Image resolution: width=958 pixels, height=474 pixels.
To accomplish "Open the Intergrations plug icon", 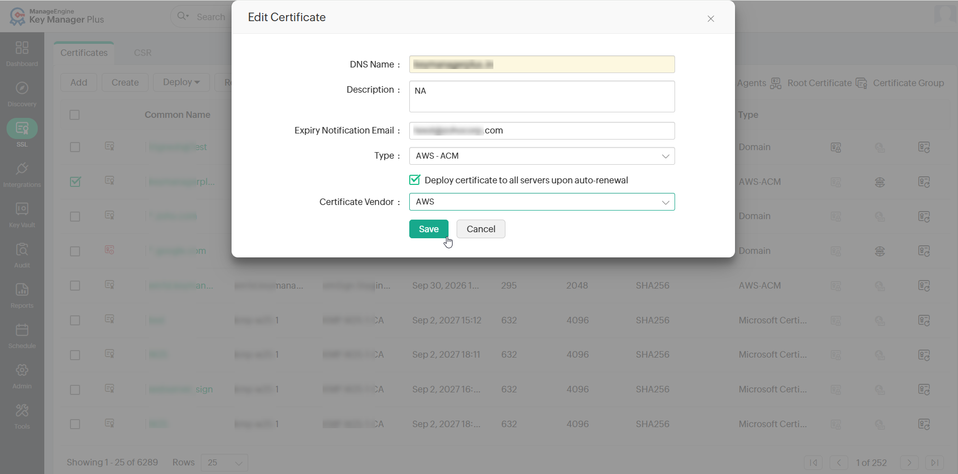I will (x=22, y=169).
